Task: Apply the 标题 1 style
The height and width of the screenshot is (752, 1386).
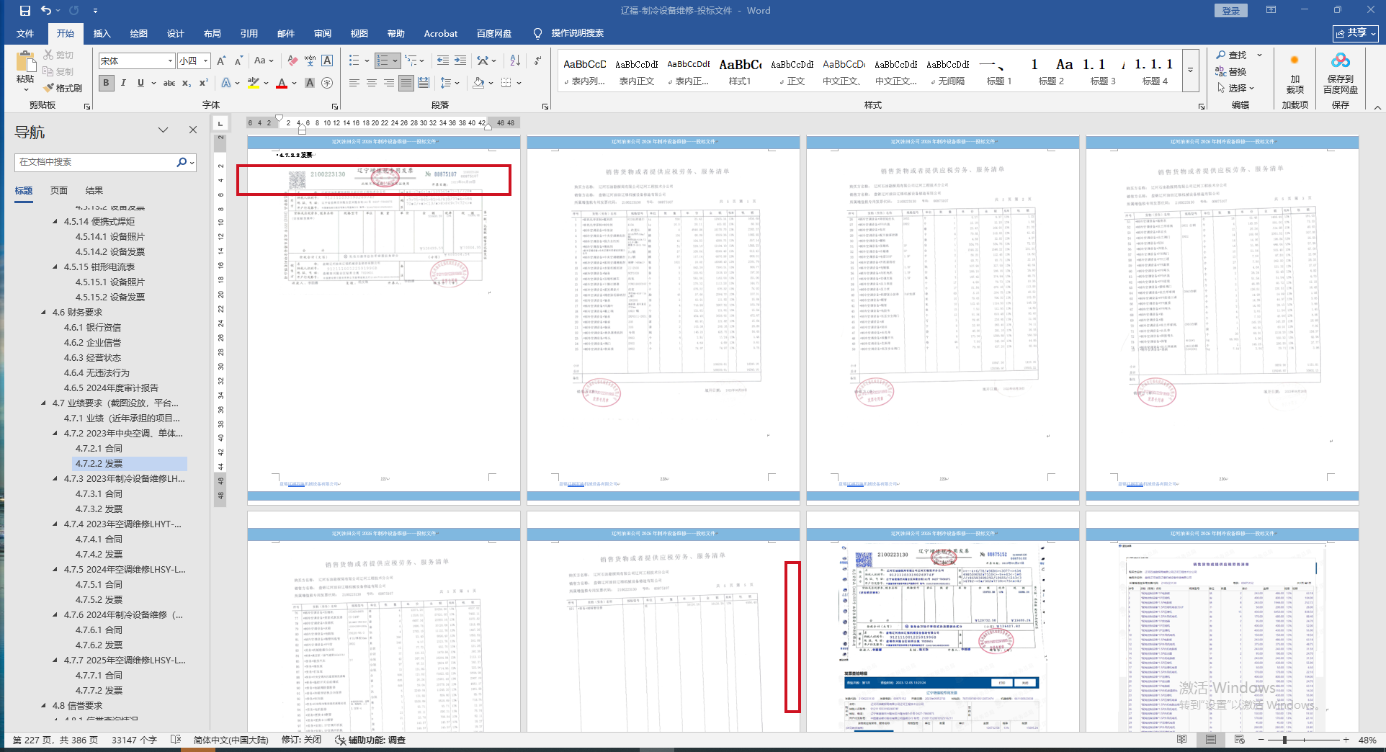Action: click(999, 71)
